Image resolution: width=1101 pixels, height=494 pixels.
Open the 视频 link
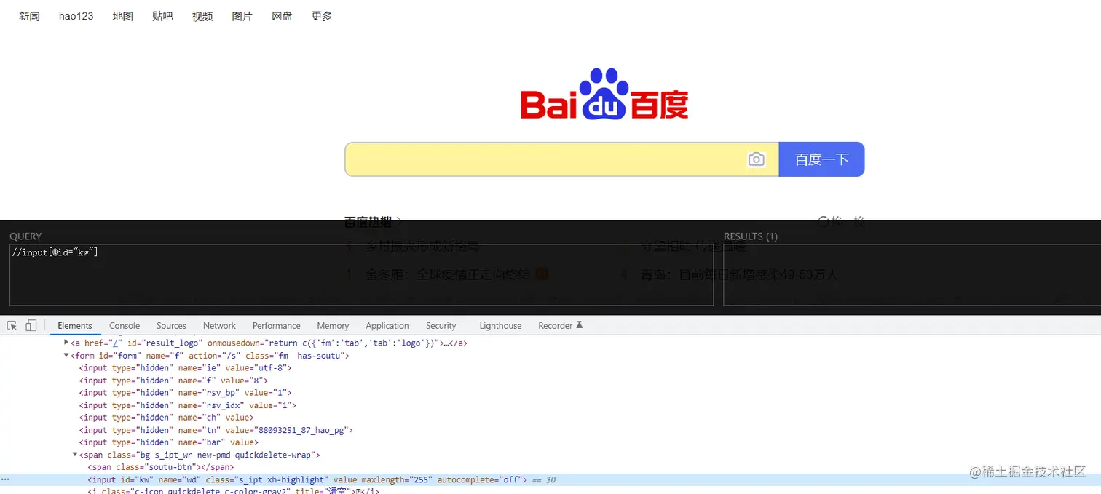click(202, 16)
